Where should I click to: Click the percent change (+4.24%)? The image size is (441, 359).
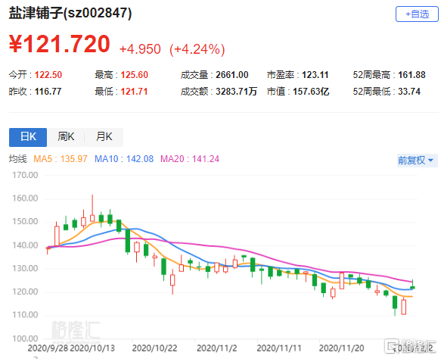(x=197, y=49)
